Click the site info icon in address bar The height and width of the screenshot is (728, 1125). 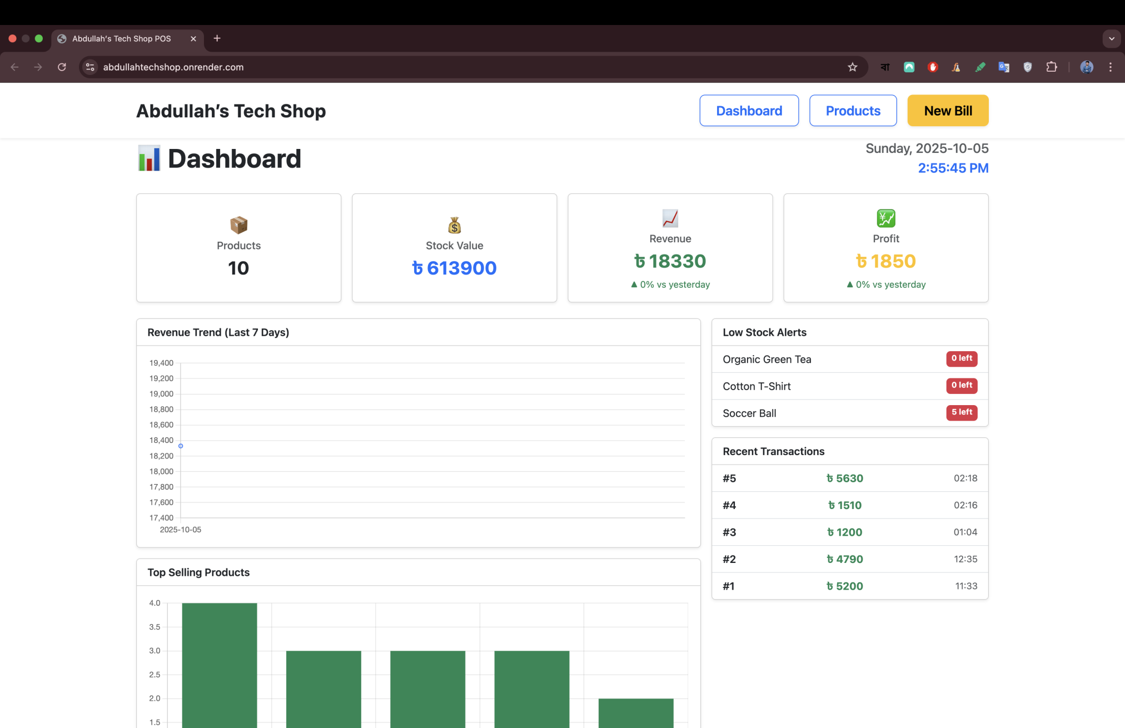tap(90, 67)
